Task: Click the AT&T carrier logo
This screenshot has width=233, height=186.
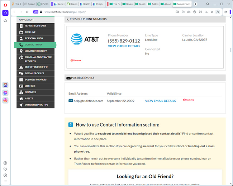Action: click(x=85, y=39)
